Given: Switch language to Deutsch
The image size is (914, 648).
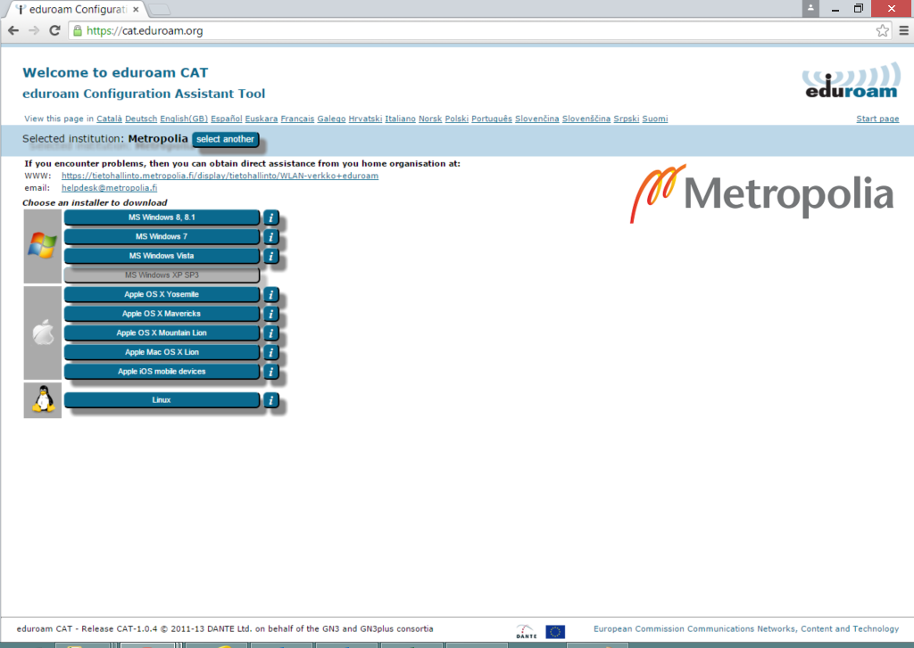Looking at the screenshot, I should coord(141,119).
